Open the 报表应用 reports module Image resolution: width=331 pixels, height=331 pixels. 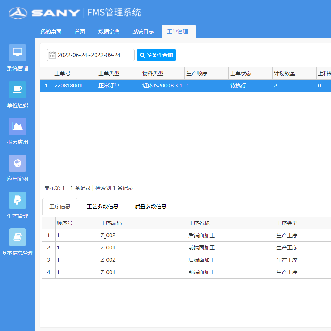point(17,131)
